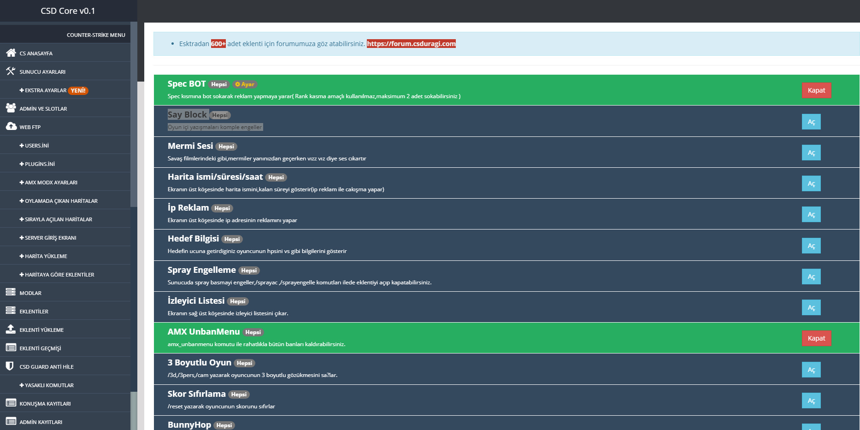This screenshot has height=430, width=860.
Task: Click Hepsi badge next to AMX UnbanMenu
Action: pos(253,332)
